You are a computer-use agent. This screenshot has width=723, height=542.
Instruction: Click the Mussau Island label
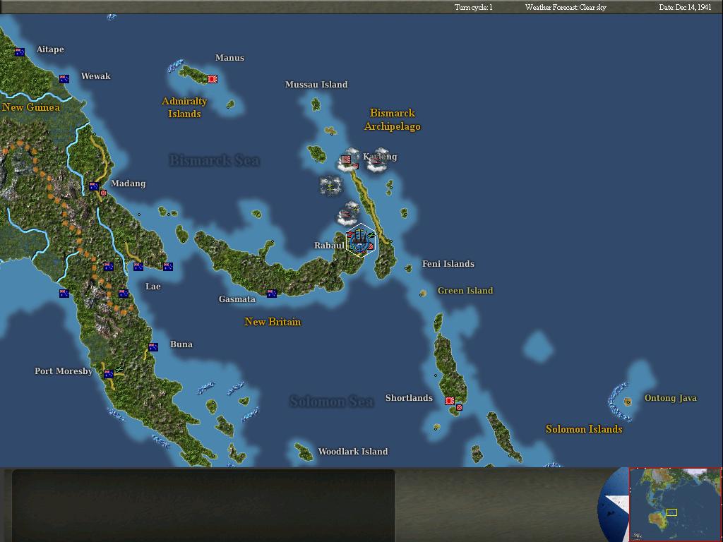point(316,85)
